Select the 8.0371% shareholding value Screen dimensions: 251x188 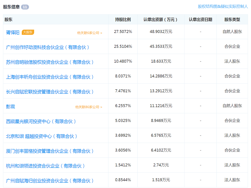pos(123,76)
